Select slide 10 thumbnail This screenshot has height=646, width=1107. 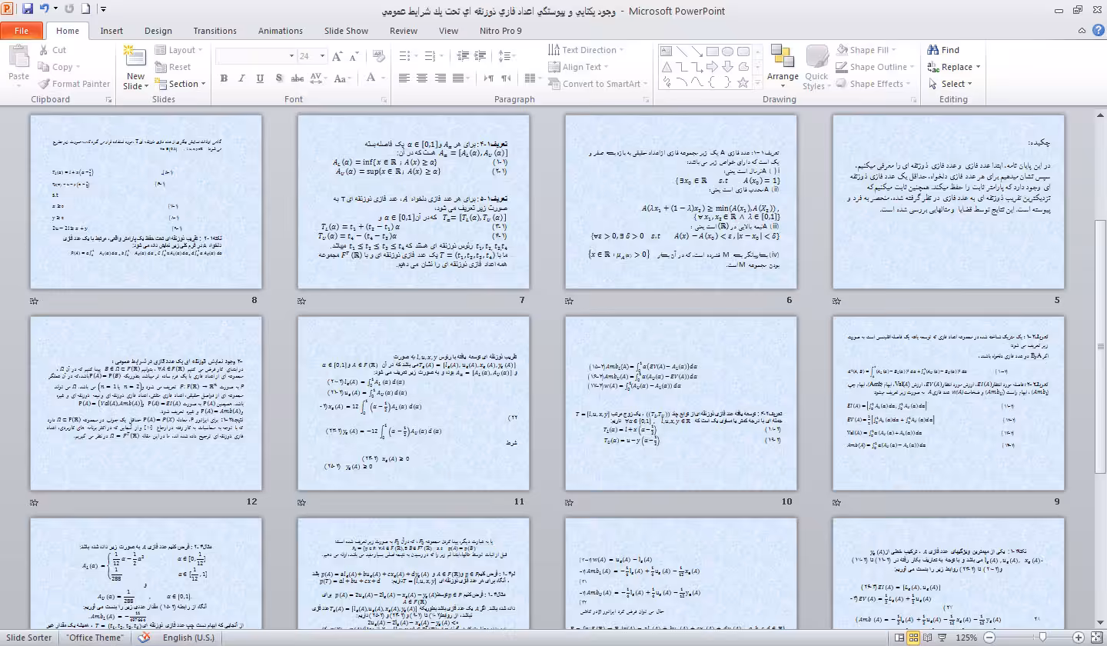point(680,403)
